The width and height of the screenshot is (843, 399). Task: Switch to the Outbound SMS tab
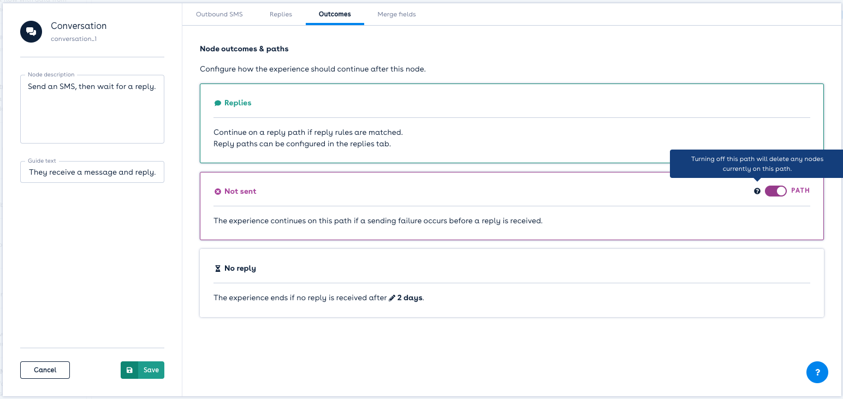[219, 14]
